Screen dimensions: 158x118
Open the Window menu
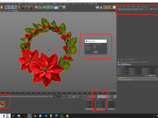(x=91, y=4)
